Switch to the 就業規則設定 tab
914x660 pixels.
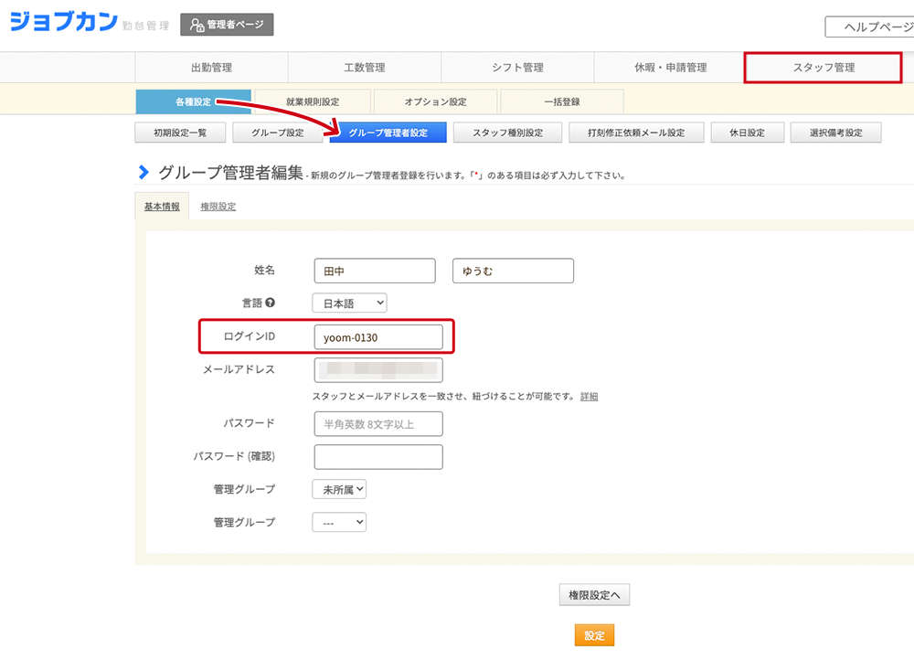pos(313,101)
